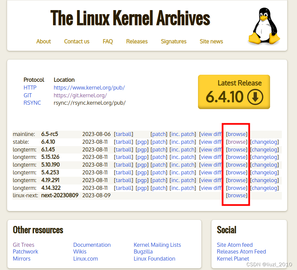Open the tarball for mainline 6.5-rc5
297x270 pixels.
[x=123, y=134]
